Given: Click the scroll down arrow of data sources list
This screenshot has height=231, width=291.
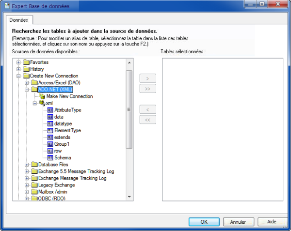Looking at the screenshot, I should pyautogui.click(x=129, y=196).
